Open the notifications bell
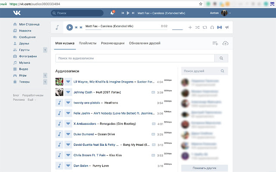 112,13
